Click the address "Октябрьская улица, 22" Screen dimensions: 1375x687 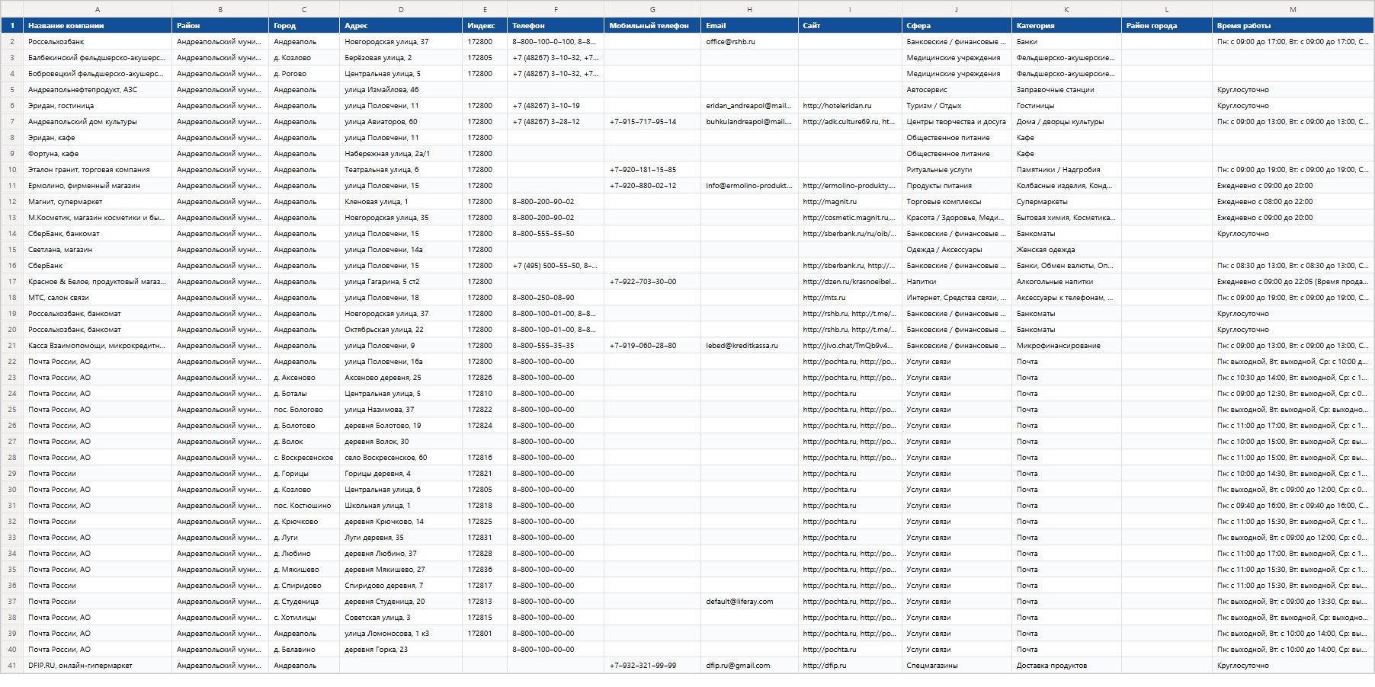pos(401,329)
